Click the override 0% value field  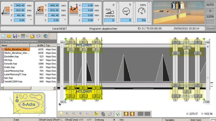[142, 20]
